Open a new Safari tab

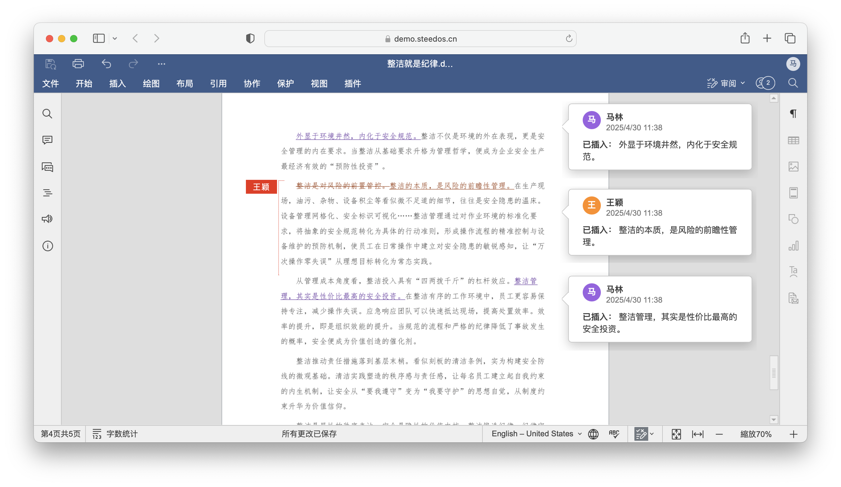pos(767,38)
